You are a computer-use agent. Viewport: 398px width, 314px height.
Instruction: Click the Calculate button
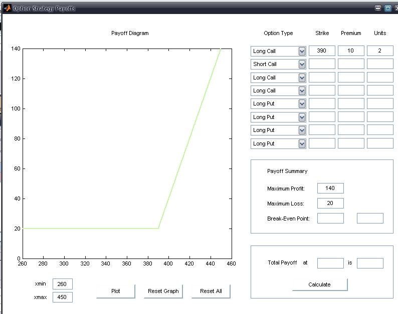[320, 284]
